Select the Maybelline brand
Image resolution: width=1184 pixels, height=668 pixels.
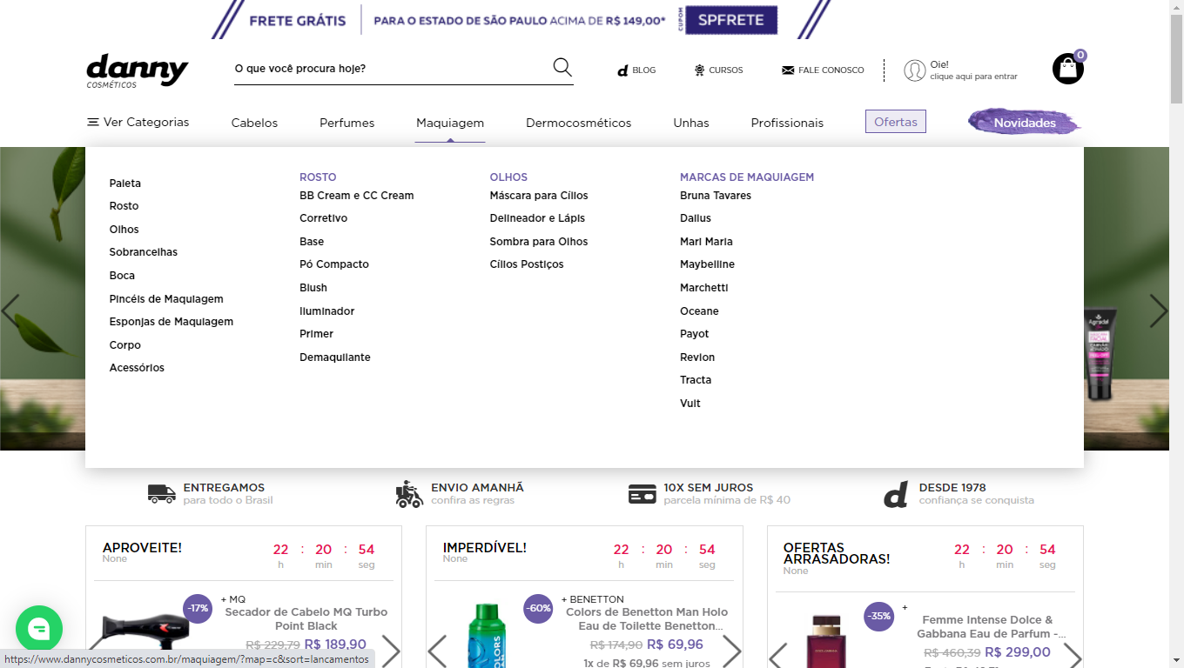point(707,264)
